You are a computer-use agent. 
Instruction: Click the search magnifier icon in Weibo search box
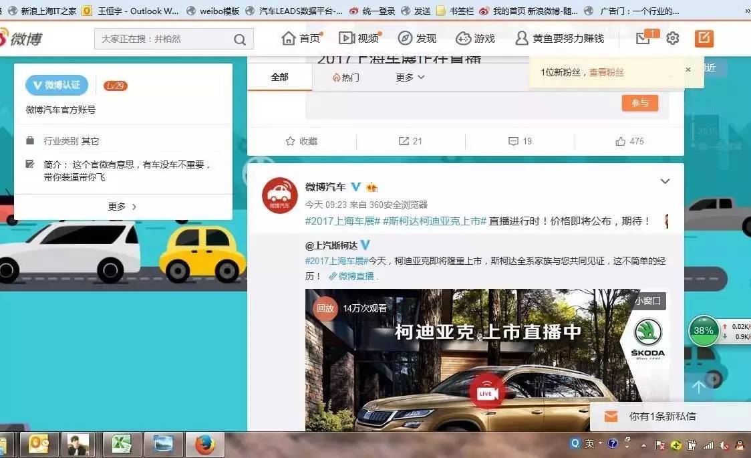click(x=240, y=39)
